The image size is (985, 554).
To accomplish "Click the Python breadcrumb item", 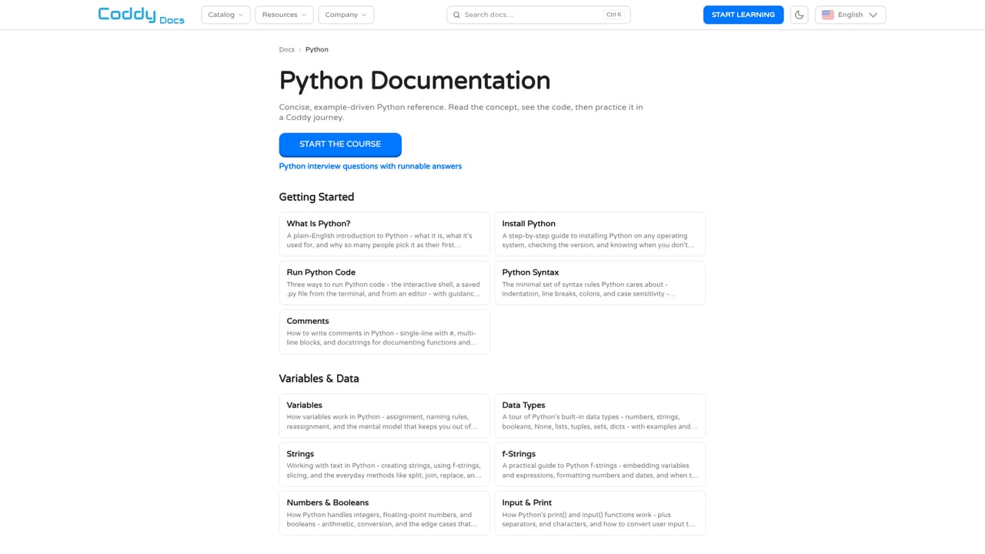I will (x=317, y=49).
